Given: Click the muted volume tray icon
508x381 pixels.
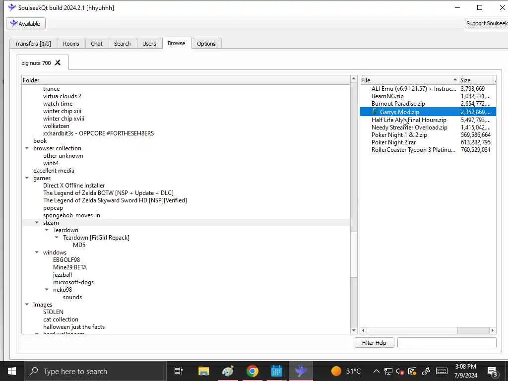Looking at the screenshot, I should (x=400, y=371).
